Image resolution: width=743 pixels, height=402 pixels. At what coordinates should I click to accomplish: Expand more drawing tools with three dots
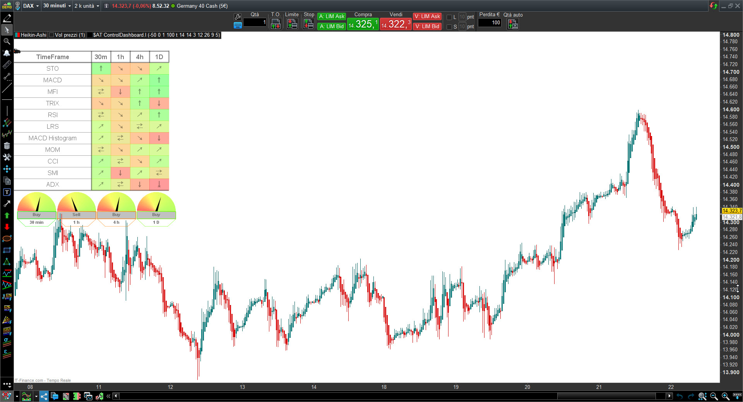(x=7, y=384)
